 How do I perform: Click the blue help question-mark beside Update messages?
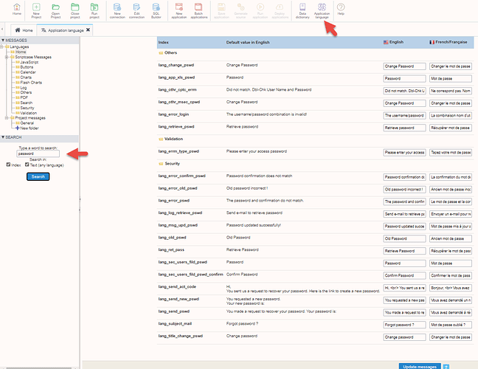click(x=446, y=367)
